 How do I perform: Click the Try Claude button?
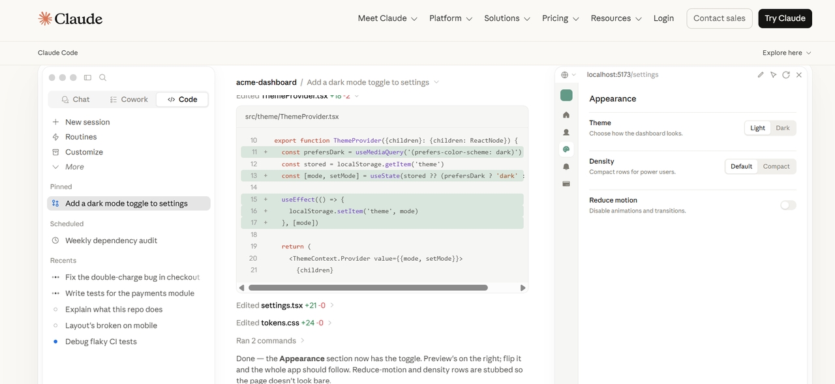tap(785, 18)
